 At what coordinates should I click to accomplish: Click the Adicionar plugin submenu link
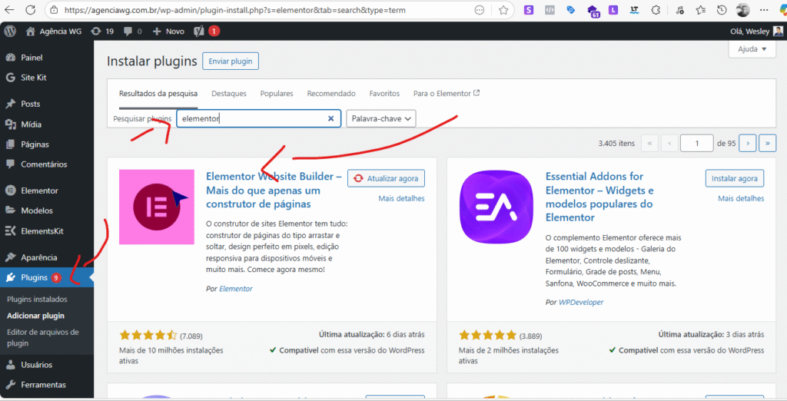click(x=35, y=316)
